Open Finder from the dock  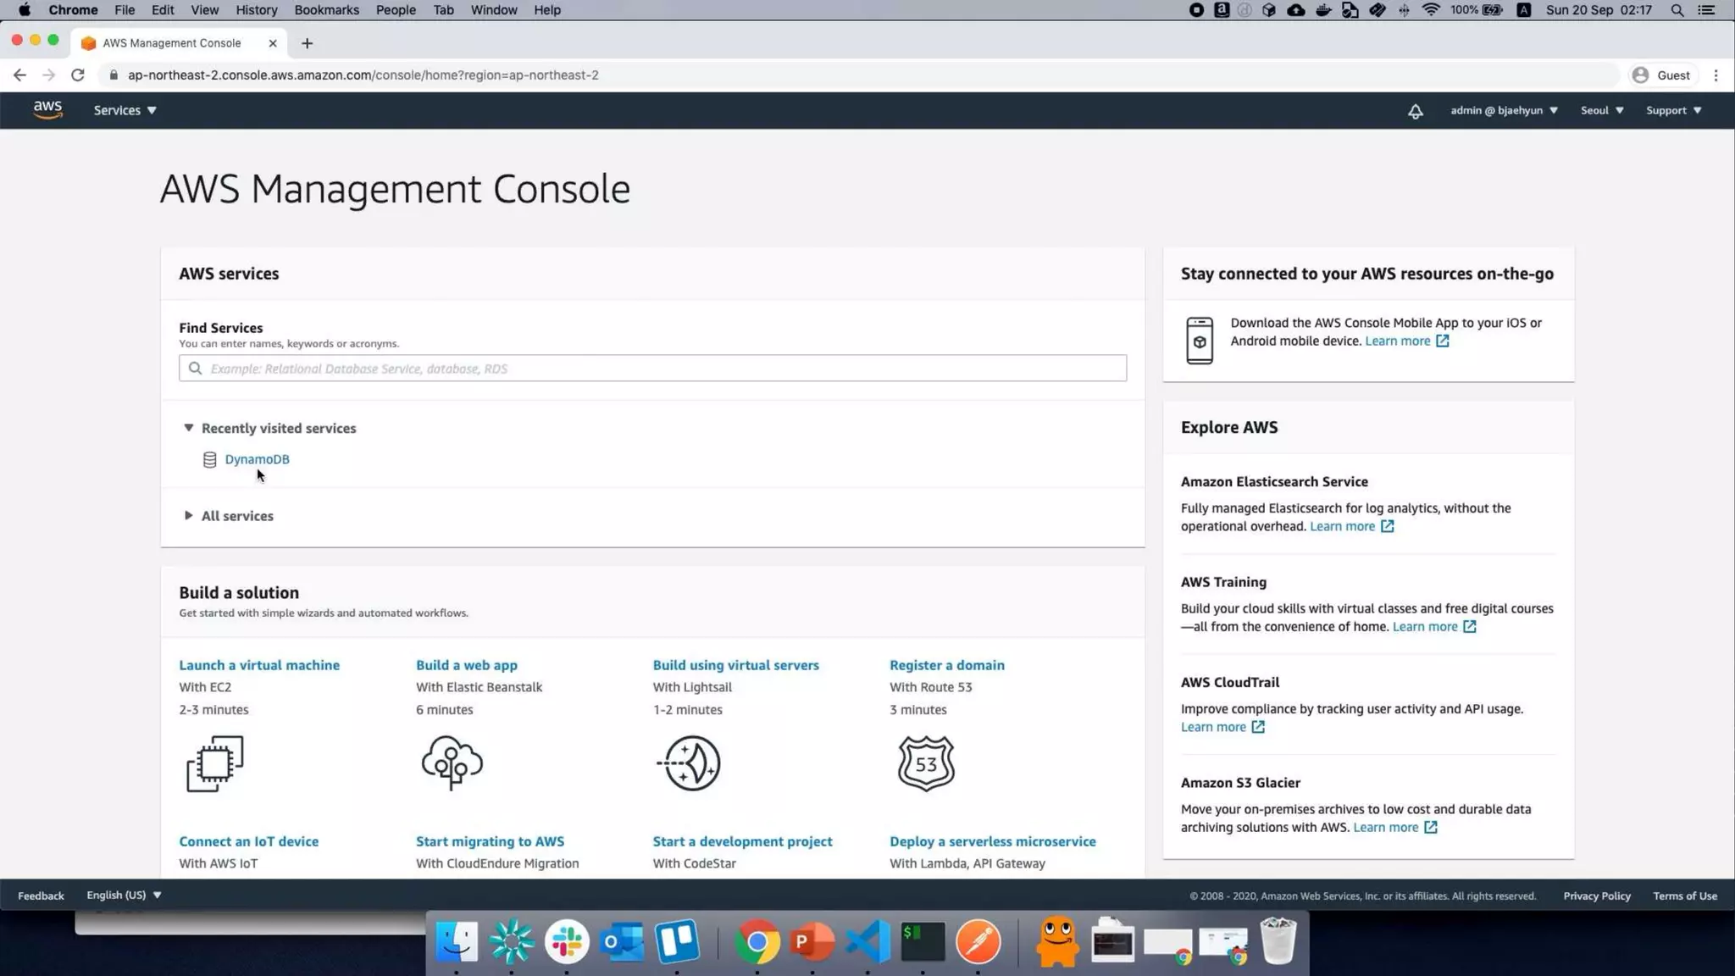tap(457, 941)
